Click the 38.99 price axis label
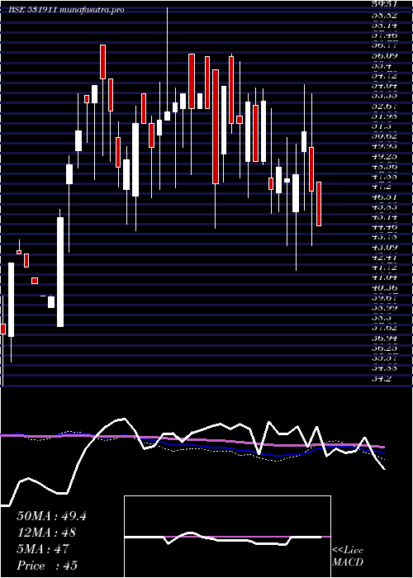413x578 pixels. [x=385, y=308]
